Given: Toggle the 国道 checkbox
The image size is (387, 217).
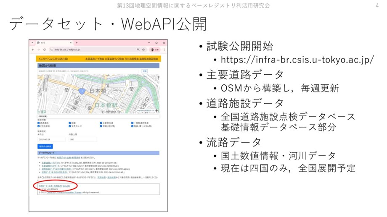Looking at the screenshot, I should pos(70,123).
